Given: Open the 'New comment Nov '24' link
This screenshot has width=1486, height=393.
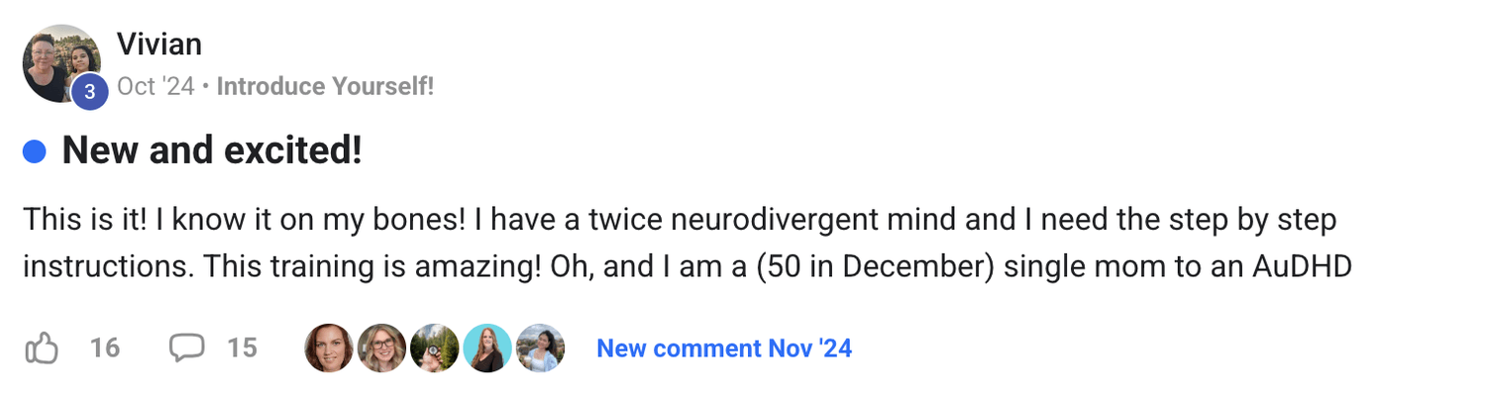Looking at the screenshot, I should click(724, 348).
